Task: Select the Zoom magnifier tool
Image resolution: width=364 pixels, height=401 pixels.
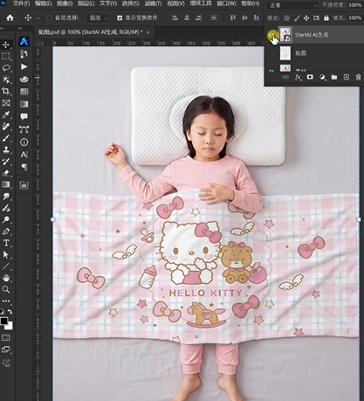Action: point(6,289)
